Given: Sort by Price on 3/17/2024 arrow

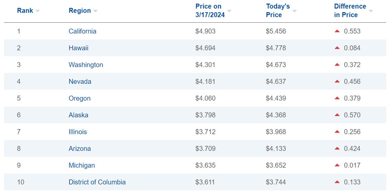Looking at the screenshot, I should pos(229,11).
